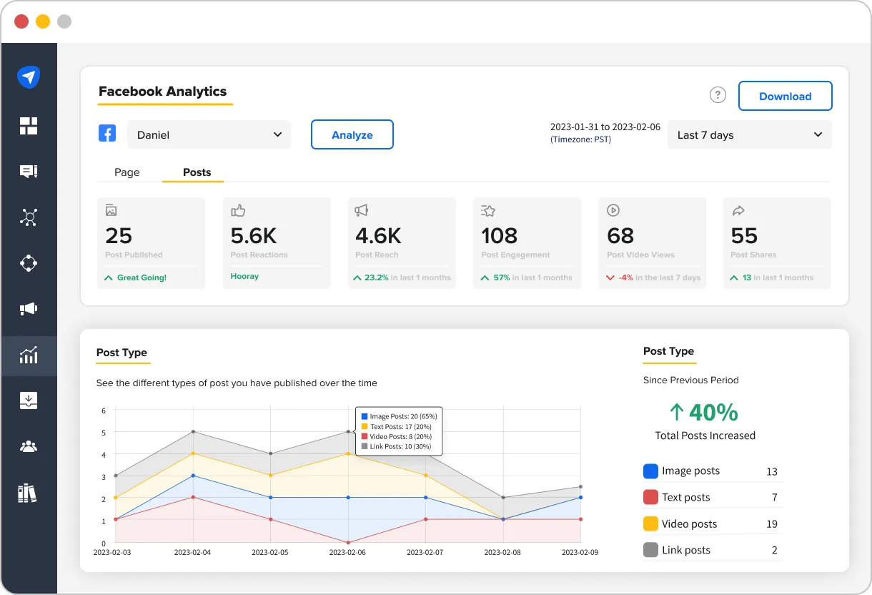Click the team members icon in sidebar
The image size is (872, 595).
click(x=29, y=446)
